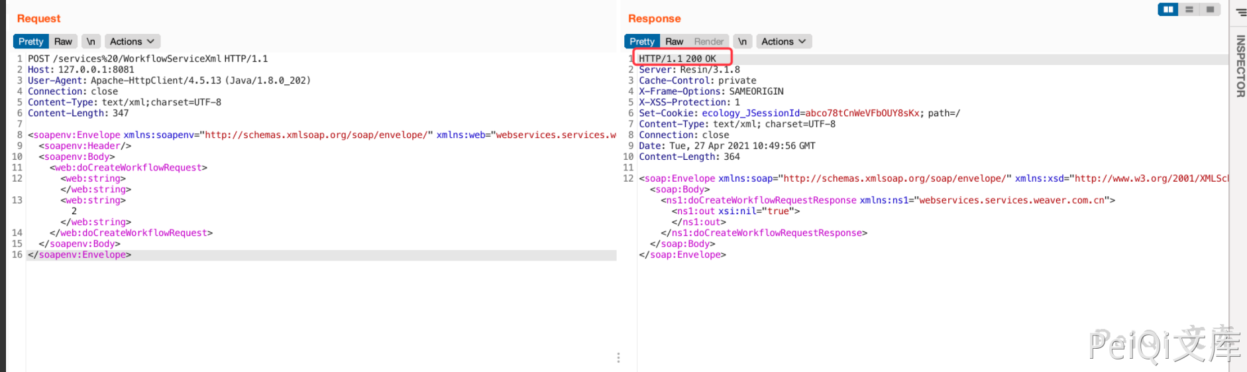Click the HTTP/1.1 200 OK status line

pyautogui.click(x=677, y=58)
